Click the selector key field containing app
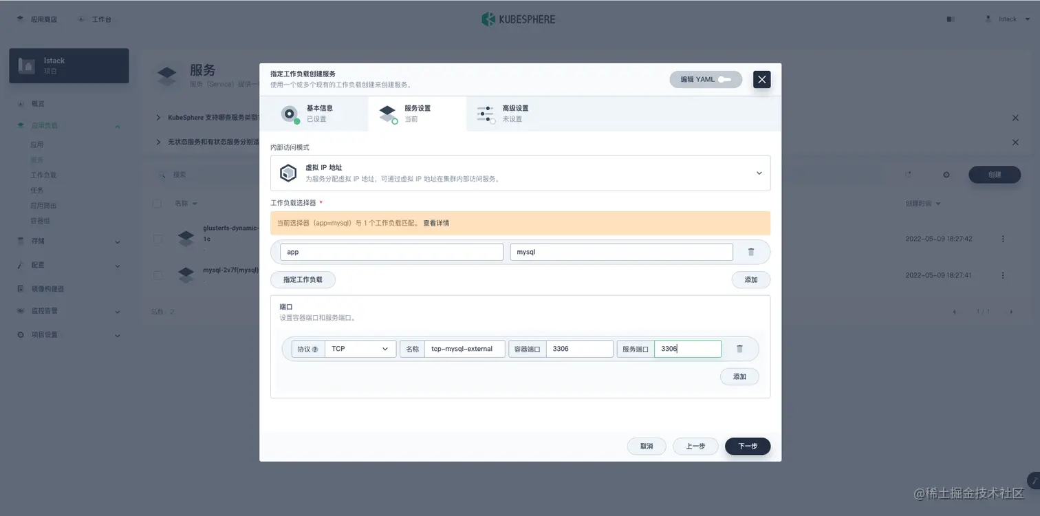 (391, 252)
